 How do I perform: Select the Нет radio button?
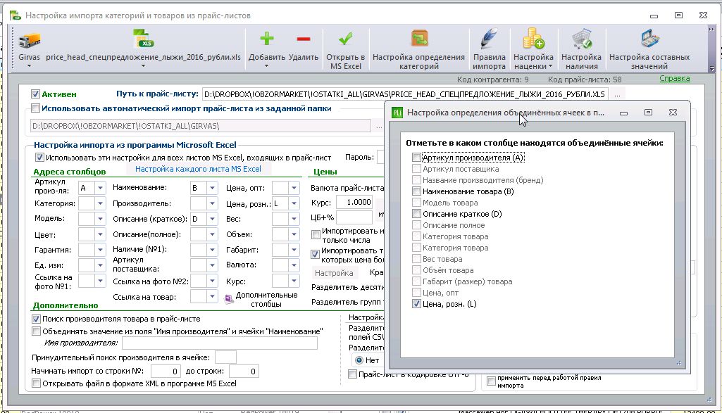click(x=359, y=360)
